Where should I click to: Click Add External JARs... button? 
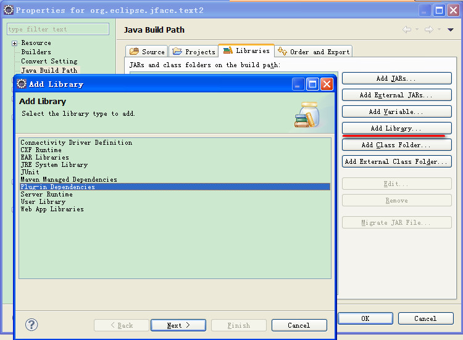(x=396, y=95)
